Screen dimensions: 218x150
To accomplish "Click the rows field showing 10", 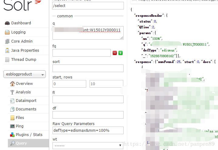I will tap(106, 84).
